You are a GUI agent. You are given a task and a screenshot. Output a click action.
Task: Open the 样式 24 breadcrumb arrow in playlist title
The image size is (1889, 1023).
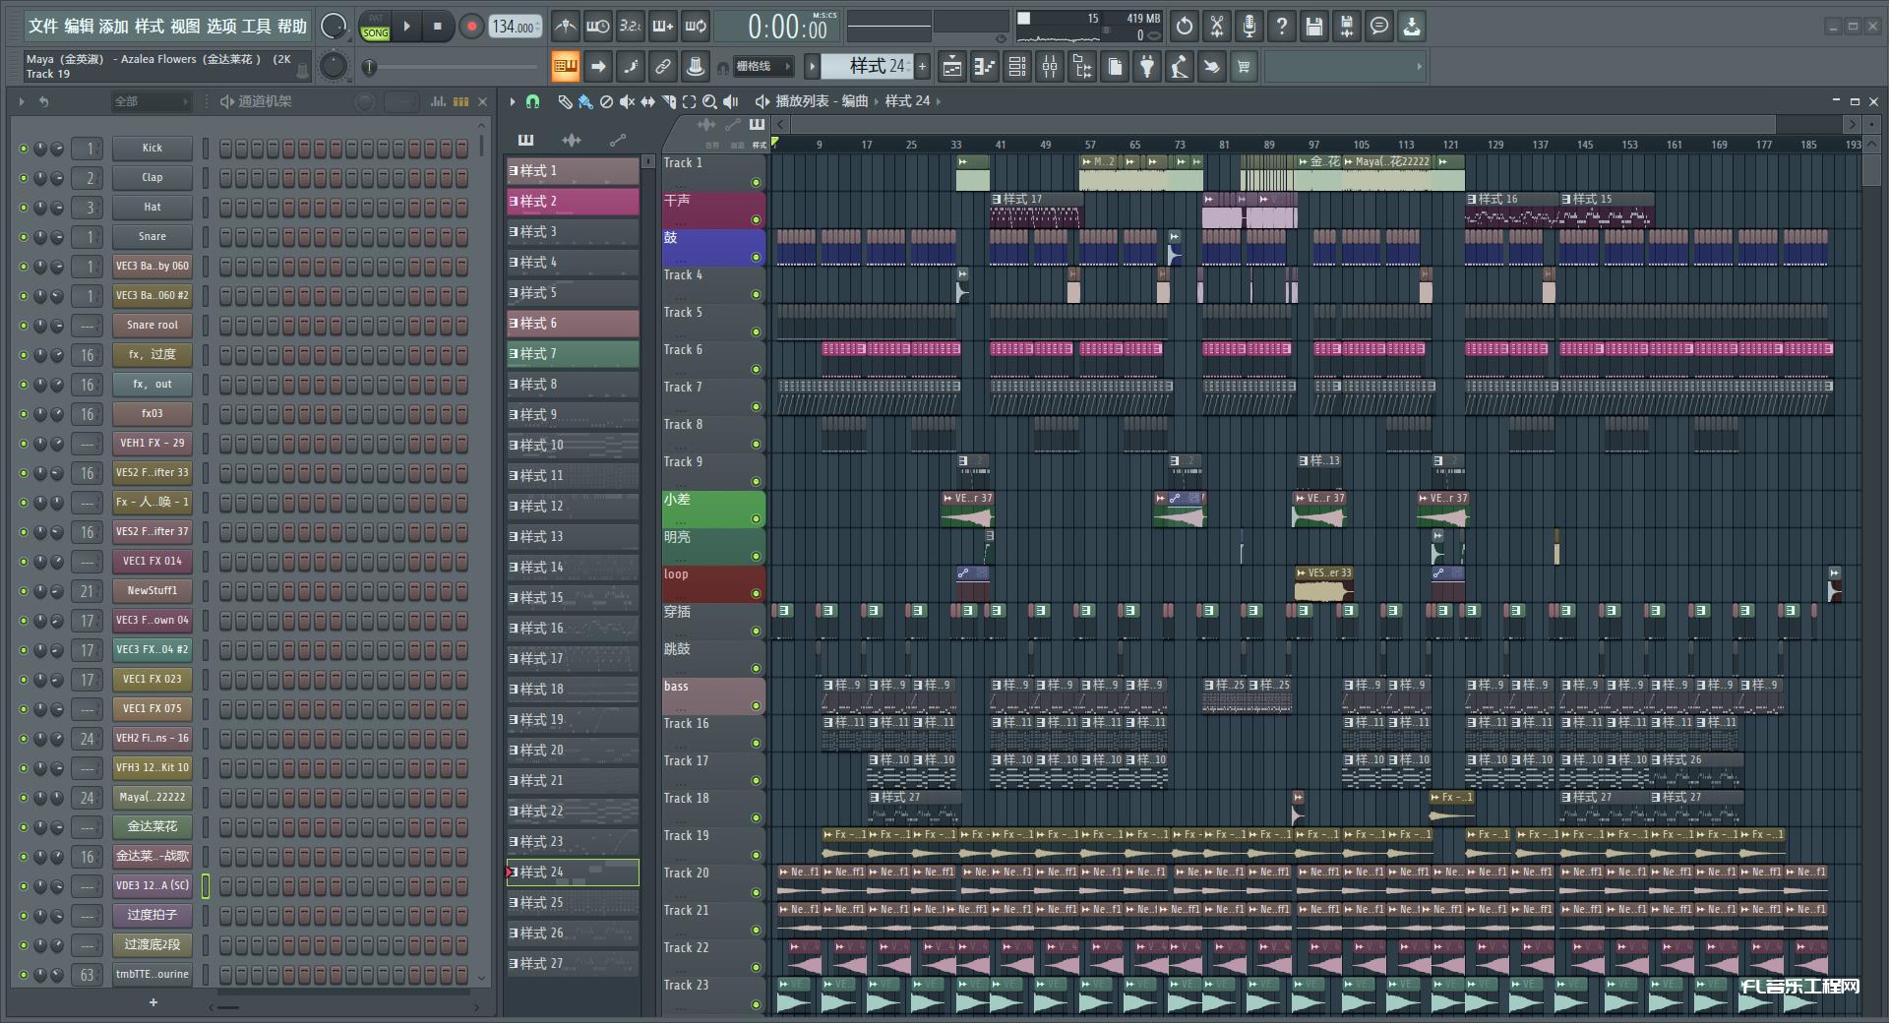(x=939, y=101)
